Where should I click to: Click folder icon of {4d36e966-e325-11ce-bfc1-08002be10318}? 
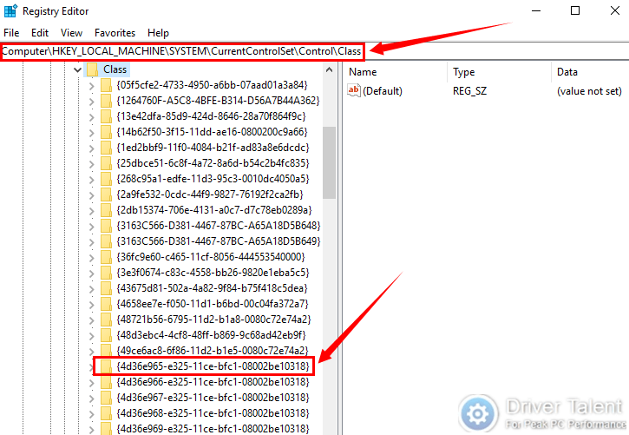(x=106, y=382)
